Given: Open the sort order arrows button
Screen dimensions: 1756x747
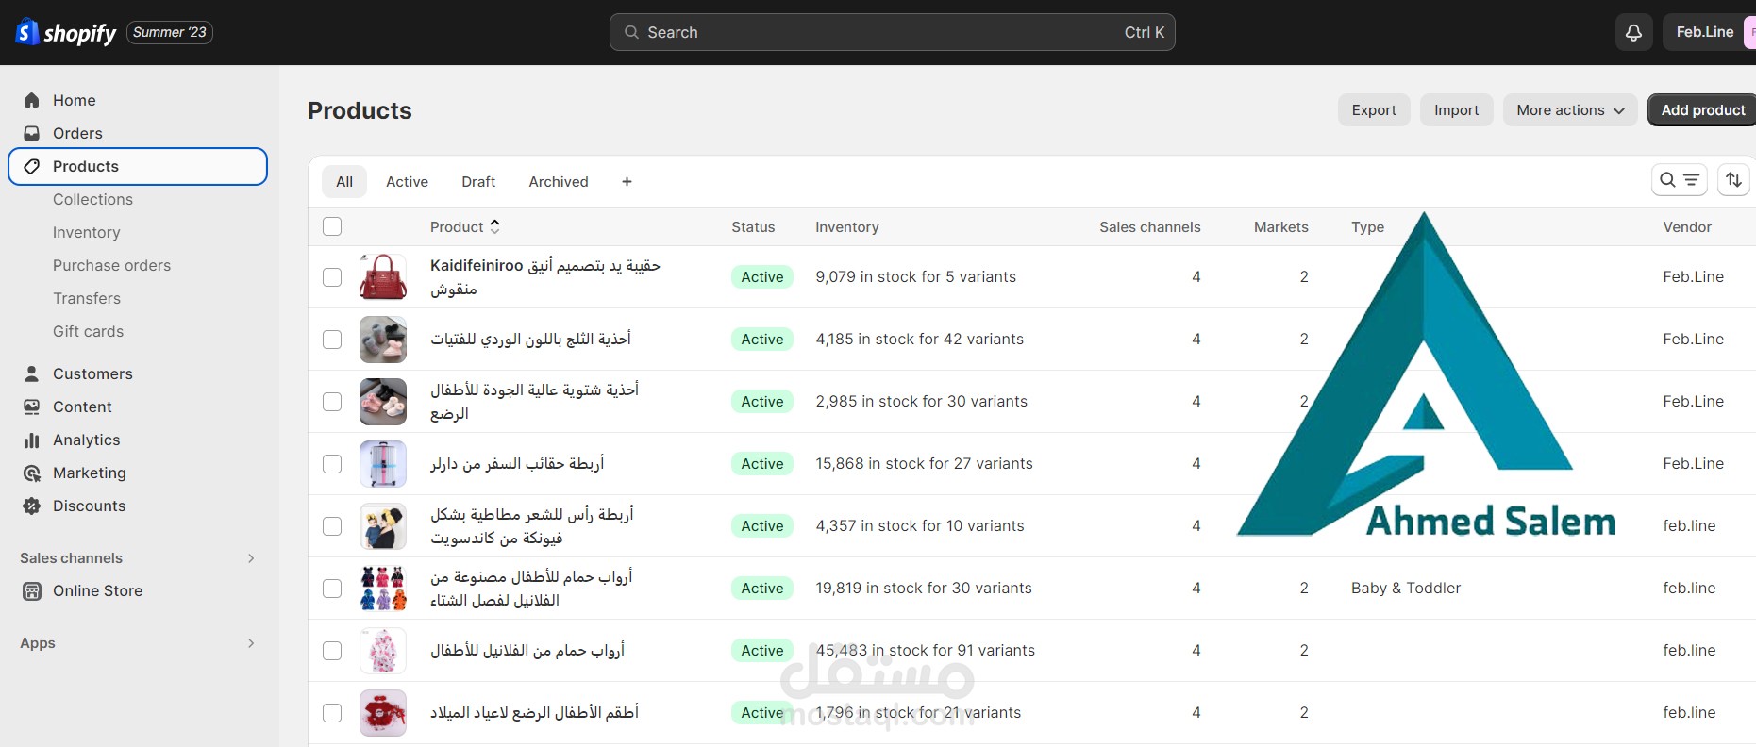Looking at the screenshot, I should [1733, 179].
